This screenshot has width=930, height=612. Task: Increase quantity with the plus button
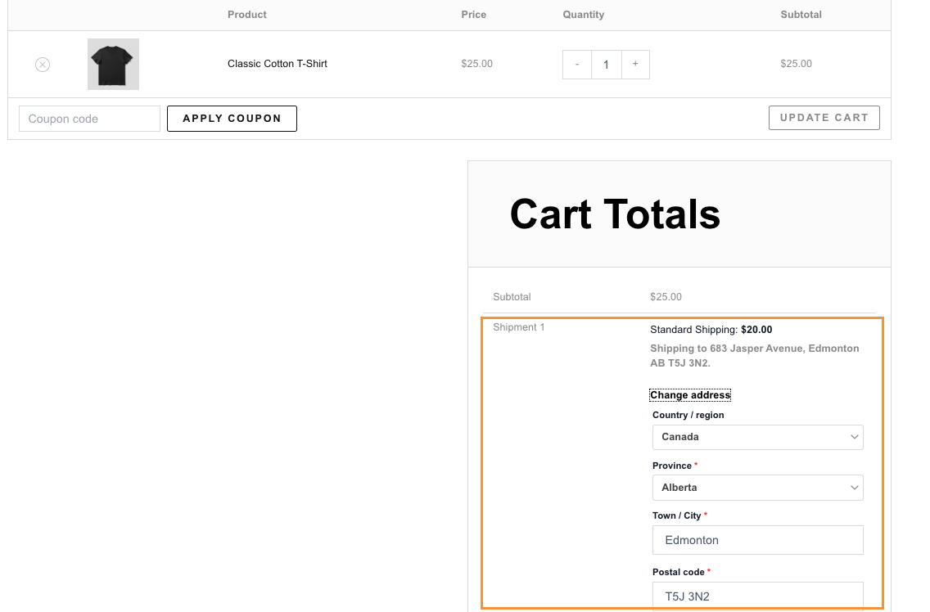tap(635, 65)
